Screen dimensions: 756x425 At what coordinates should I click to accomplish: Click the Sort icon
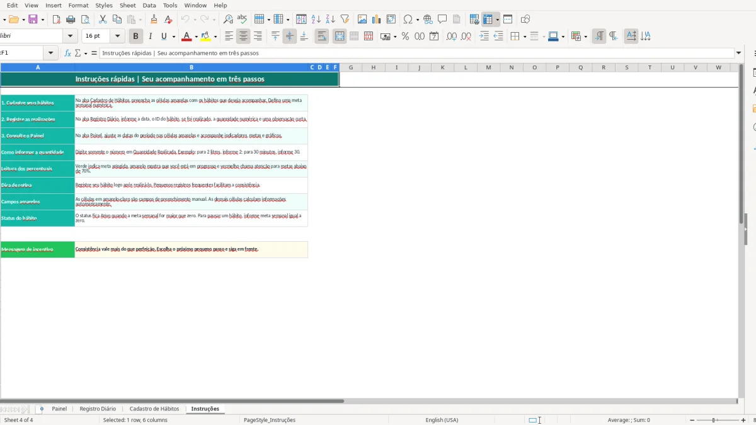click(x=301, y=20)
